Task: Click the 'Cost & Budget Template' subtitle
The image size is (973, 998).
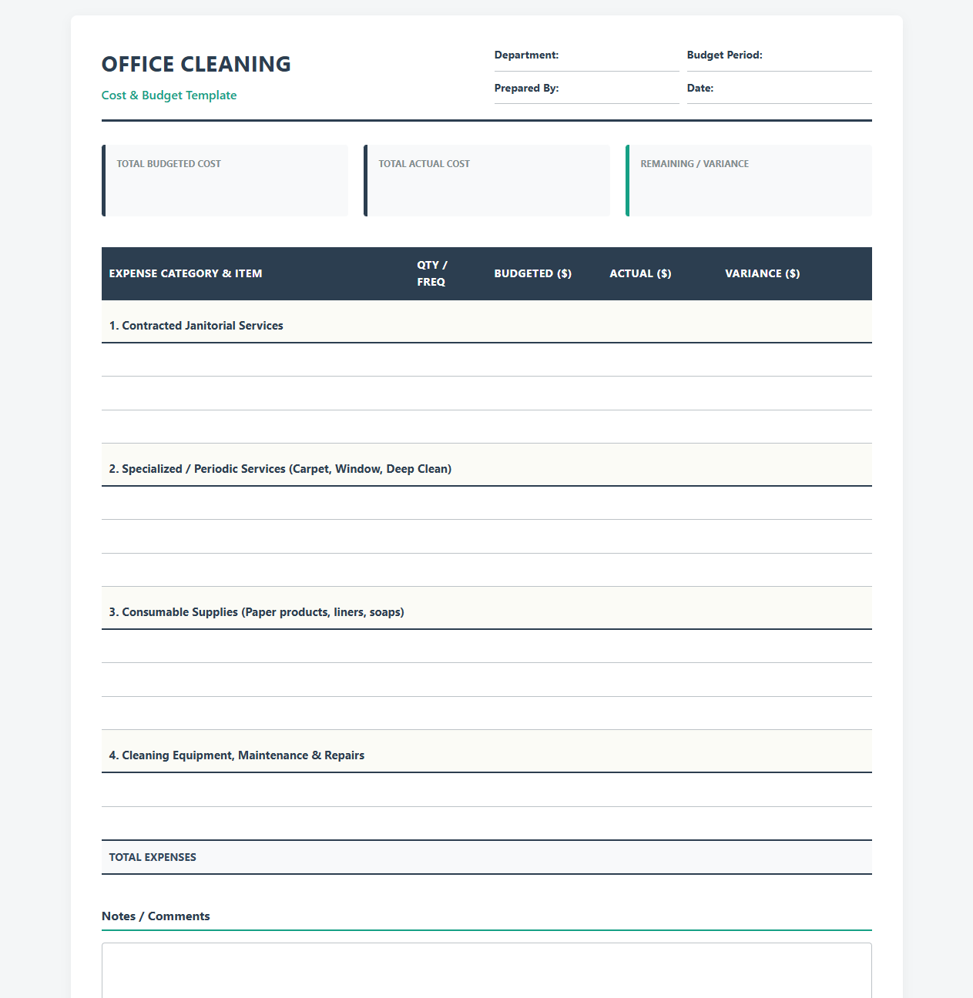Action: tap(169, 95)
